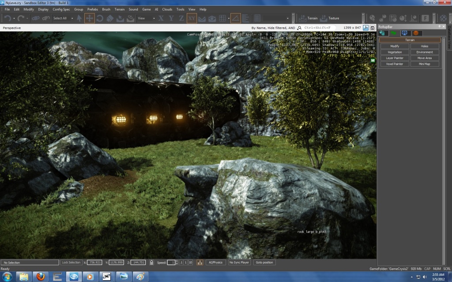Open the Config Spec menu
The width and height of the screenshot is (452, 282).
click(61, 9)
